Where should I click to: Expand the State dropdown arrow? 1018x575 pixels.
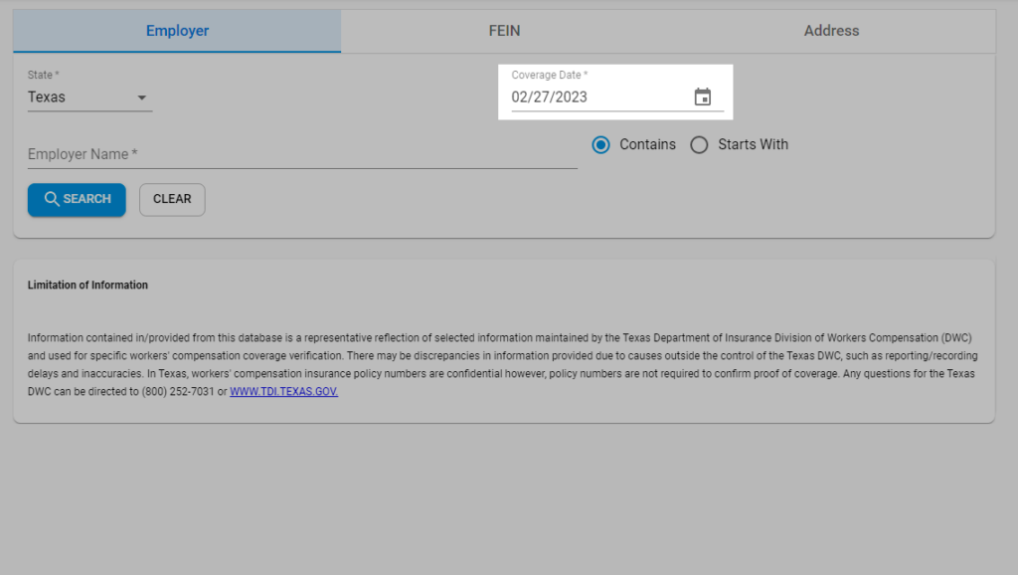point(141,97)
